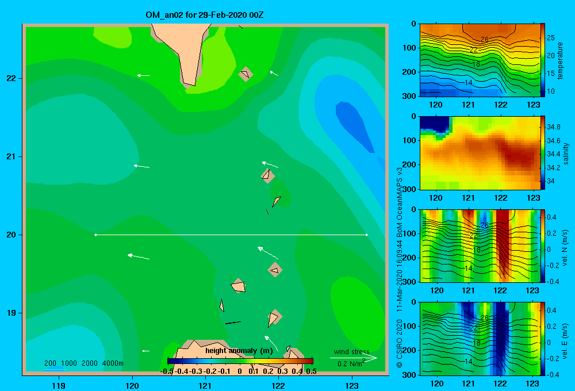The image size is (575, 391).
Task: Click the vertical 'salinity' axis label
Action: 566,154
